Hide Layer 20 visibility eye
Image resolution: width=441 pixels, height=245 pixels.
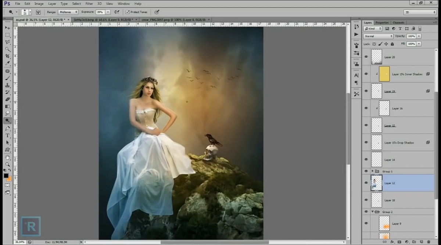[x=366, y=57]
